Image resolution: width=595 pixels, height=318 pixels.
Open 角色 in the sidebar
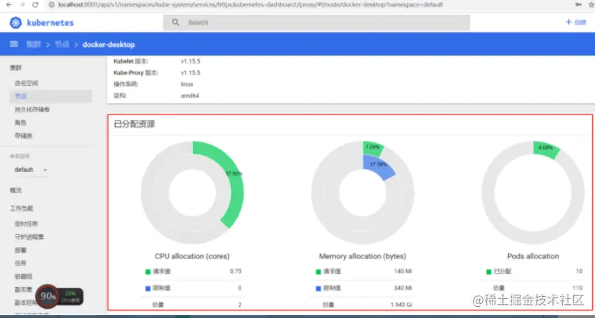point(20,123)
